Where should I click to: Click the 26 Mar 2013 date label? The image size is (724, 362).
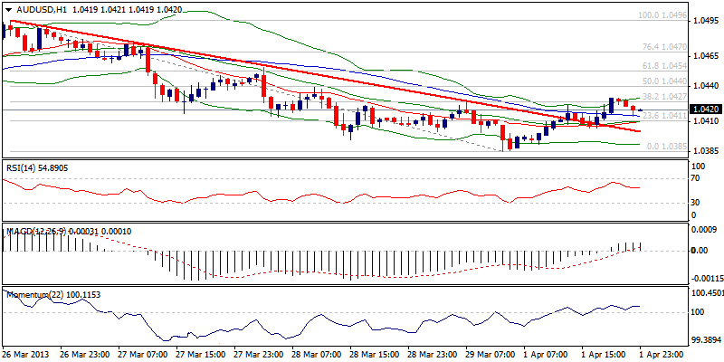pyautogui.click(x=27, y=355)
